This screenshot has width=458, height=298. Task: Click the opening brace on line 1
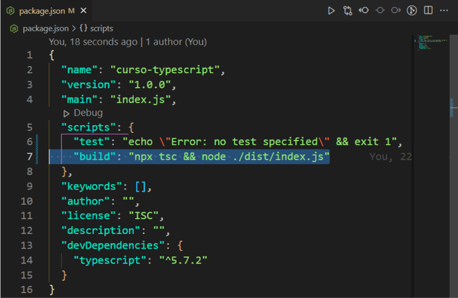point(52,55)
